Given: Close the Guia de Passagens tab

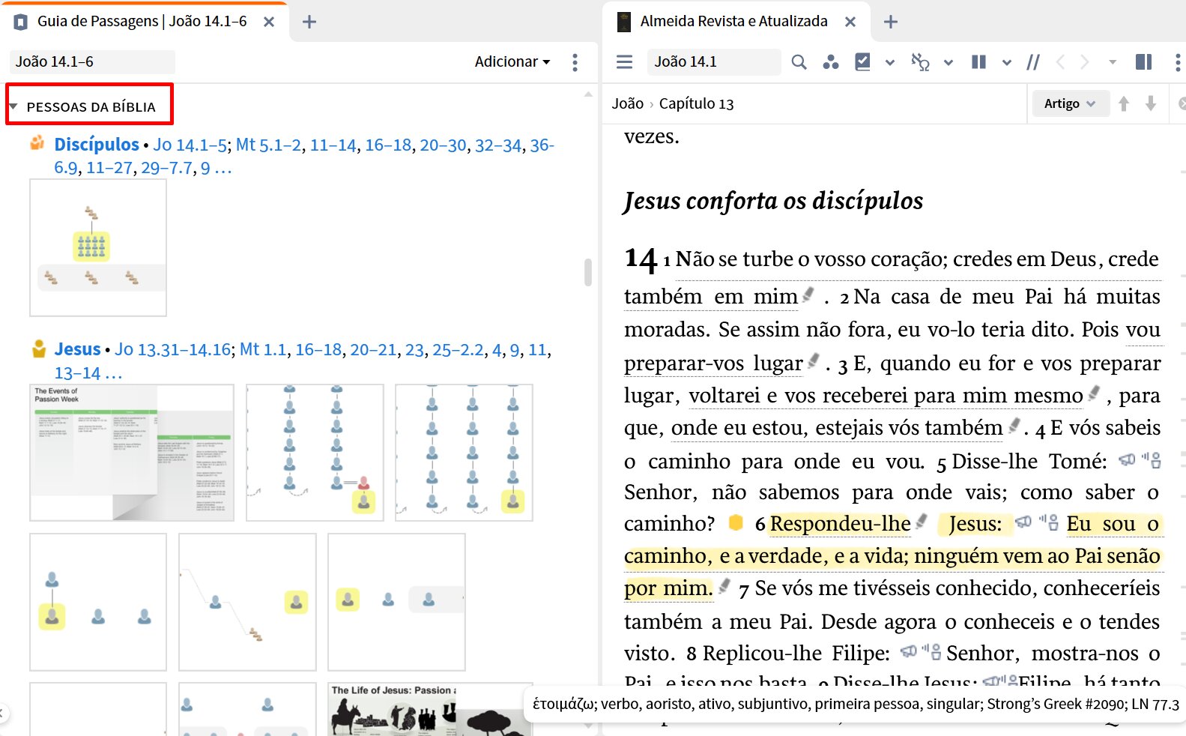Looking at the screenshot, I should click(x=269, y=22).
